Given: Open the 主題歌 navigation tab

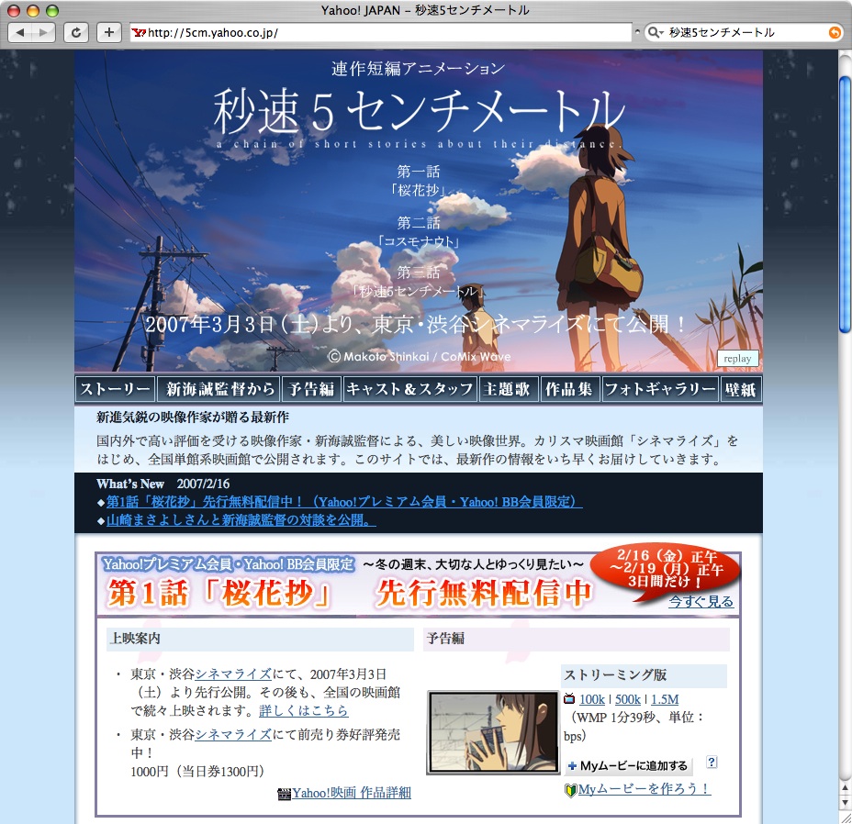Looking at the screenshot, I should pos(508,389).
